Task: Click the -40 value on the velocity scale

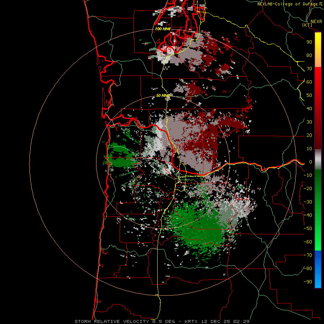Action: pyautogui.click(x=308, y=215)
